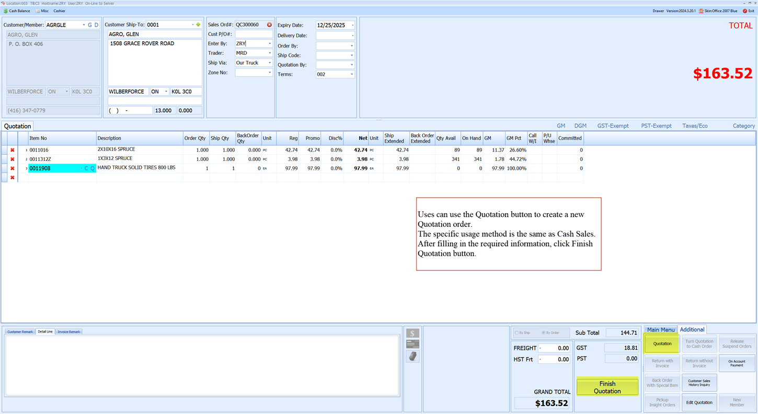Open Customer Sales History Inquiry
This screenshot has height=414, width=758.
coord(699,383)
